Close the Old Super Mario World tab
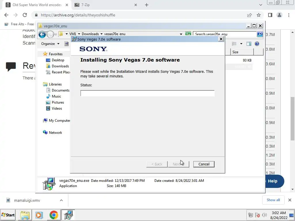Screen dimensions: 295x221 tap(67, 5)
